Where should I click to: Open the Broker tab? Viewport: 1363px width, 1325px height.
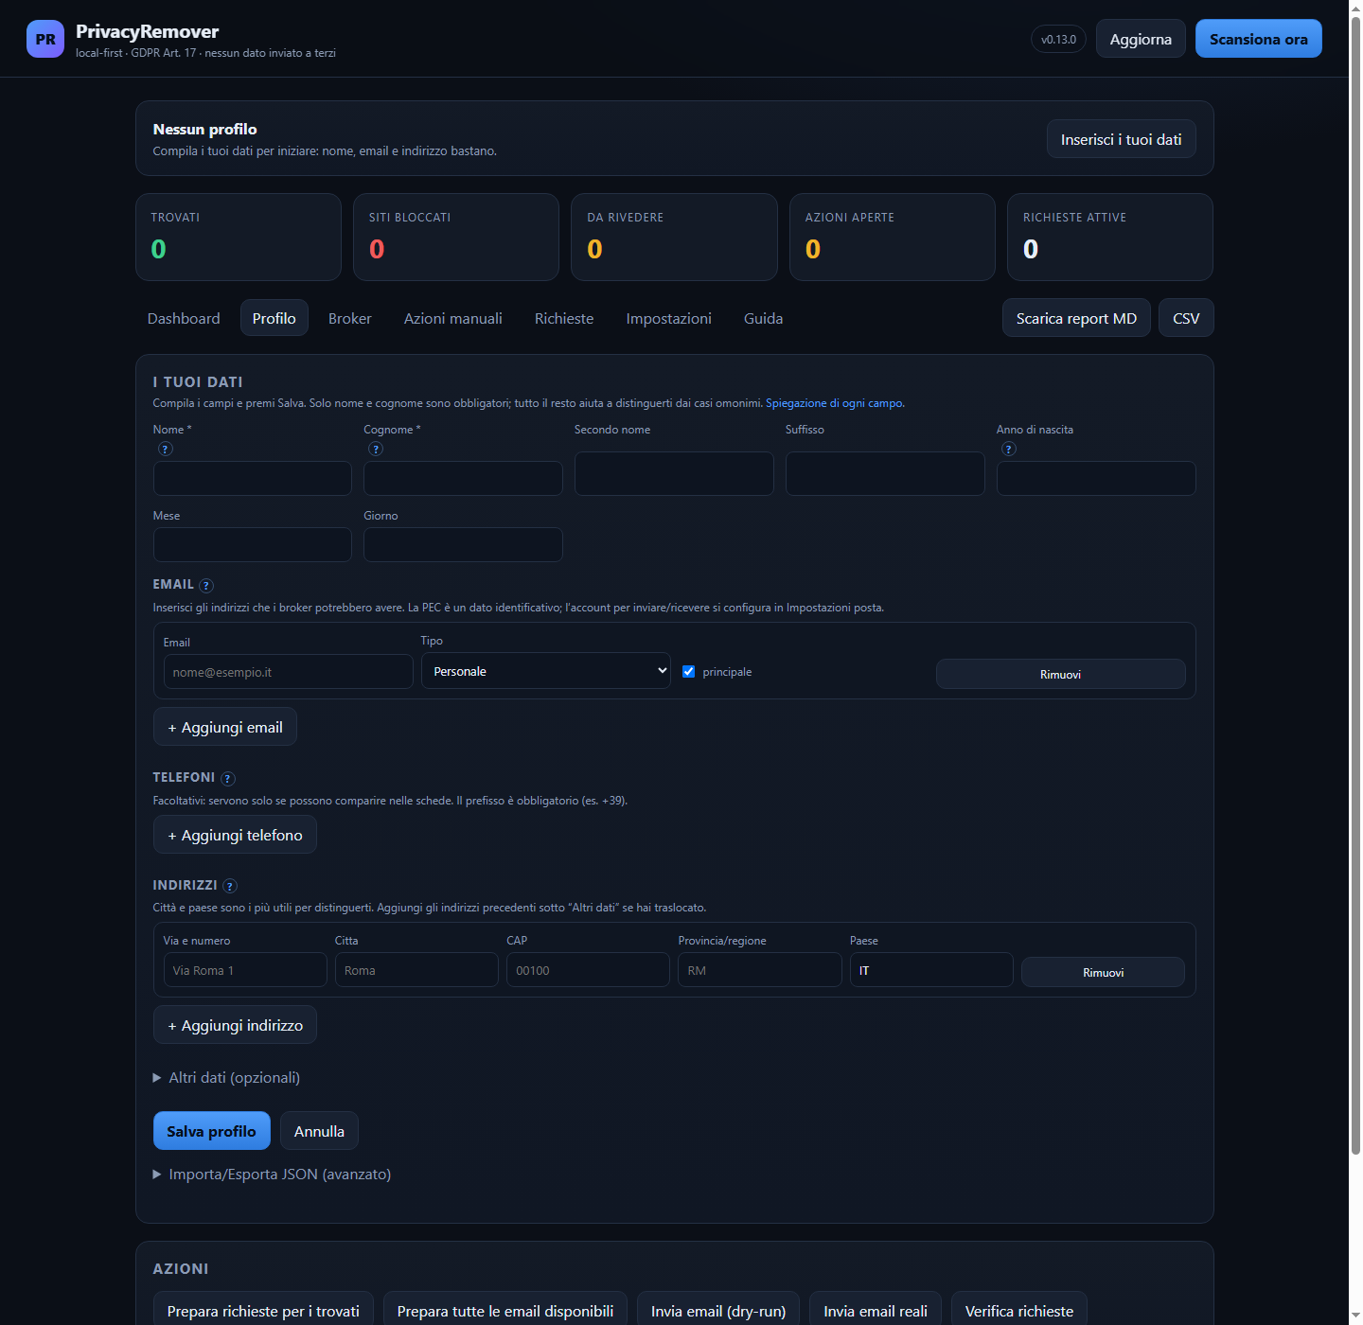pyautogui.click(x=350, y=318)
